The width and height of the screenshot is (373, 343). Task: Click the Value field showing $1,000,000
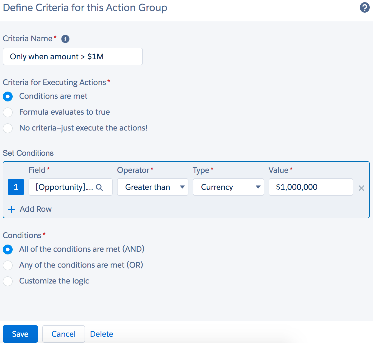coord(310,187)
